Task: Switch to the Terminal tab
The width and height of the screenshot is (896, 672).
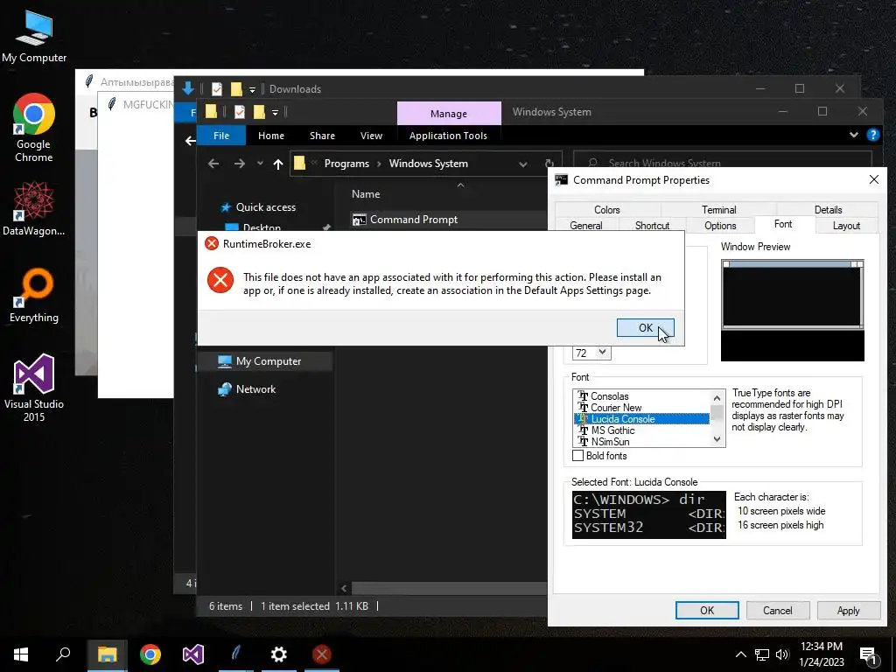Action: click(x=719, y=210)
